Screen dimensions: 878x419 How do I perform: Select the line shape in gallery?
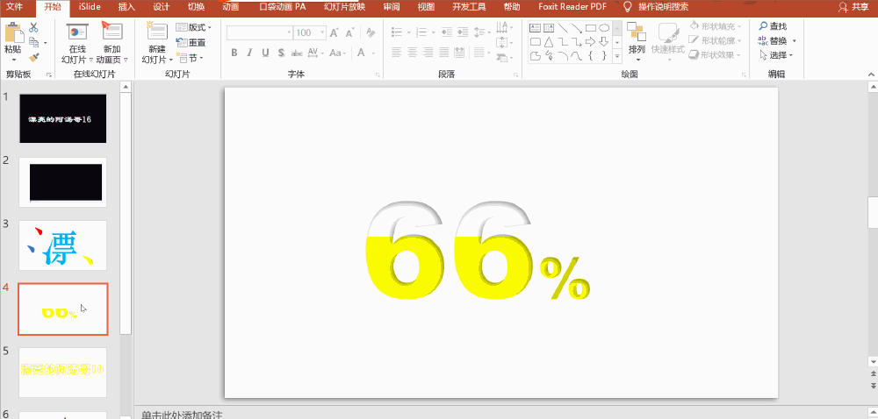tap(563, 27)
